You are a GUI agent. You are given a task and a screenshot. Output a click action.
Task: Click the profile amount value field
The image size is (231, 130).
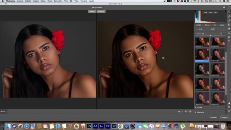(x=222, y=34)
